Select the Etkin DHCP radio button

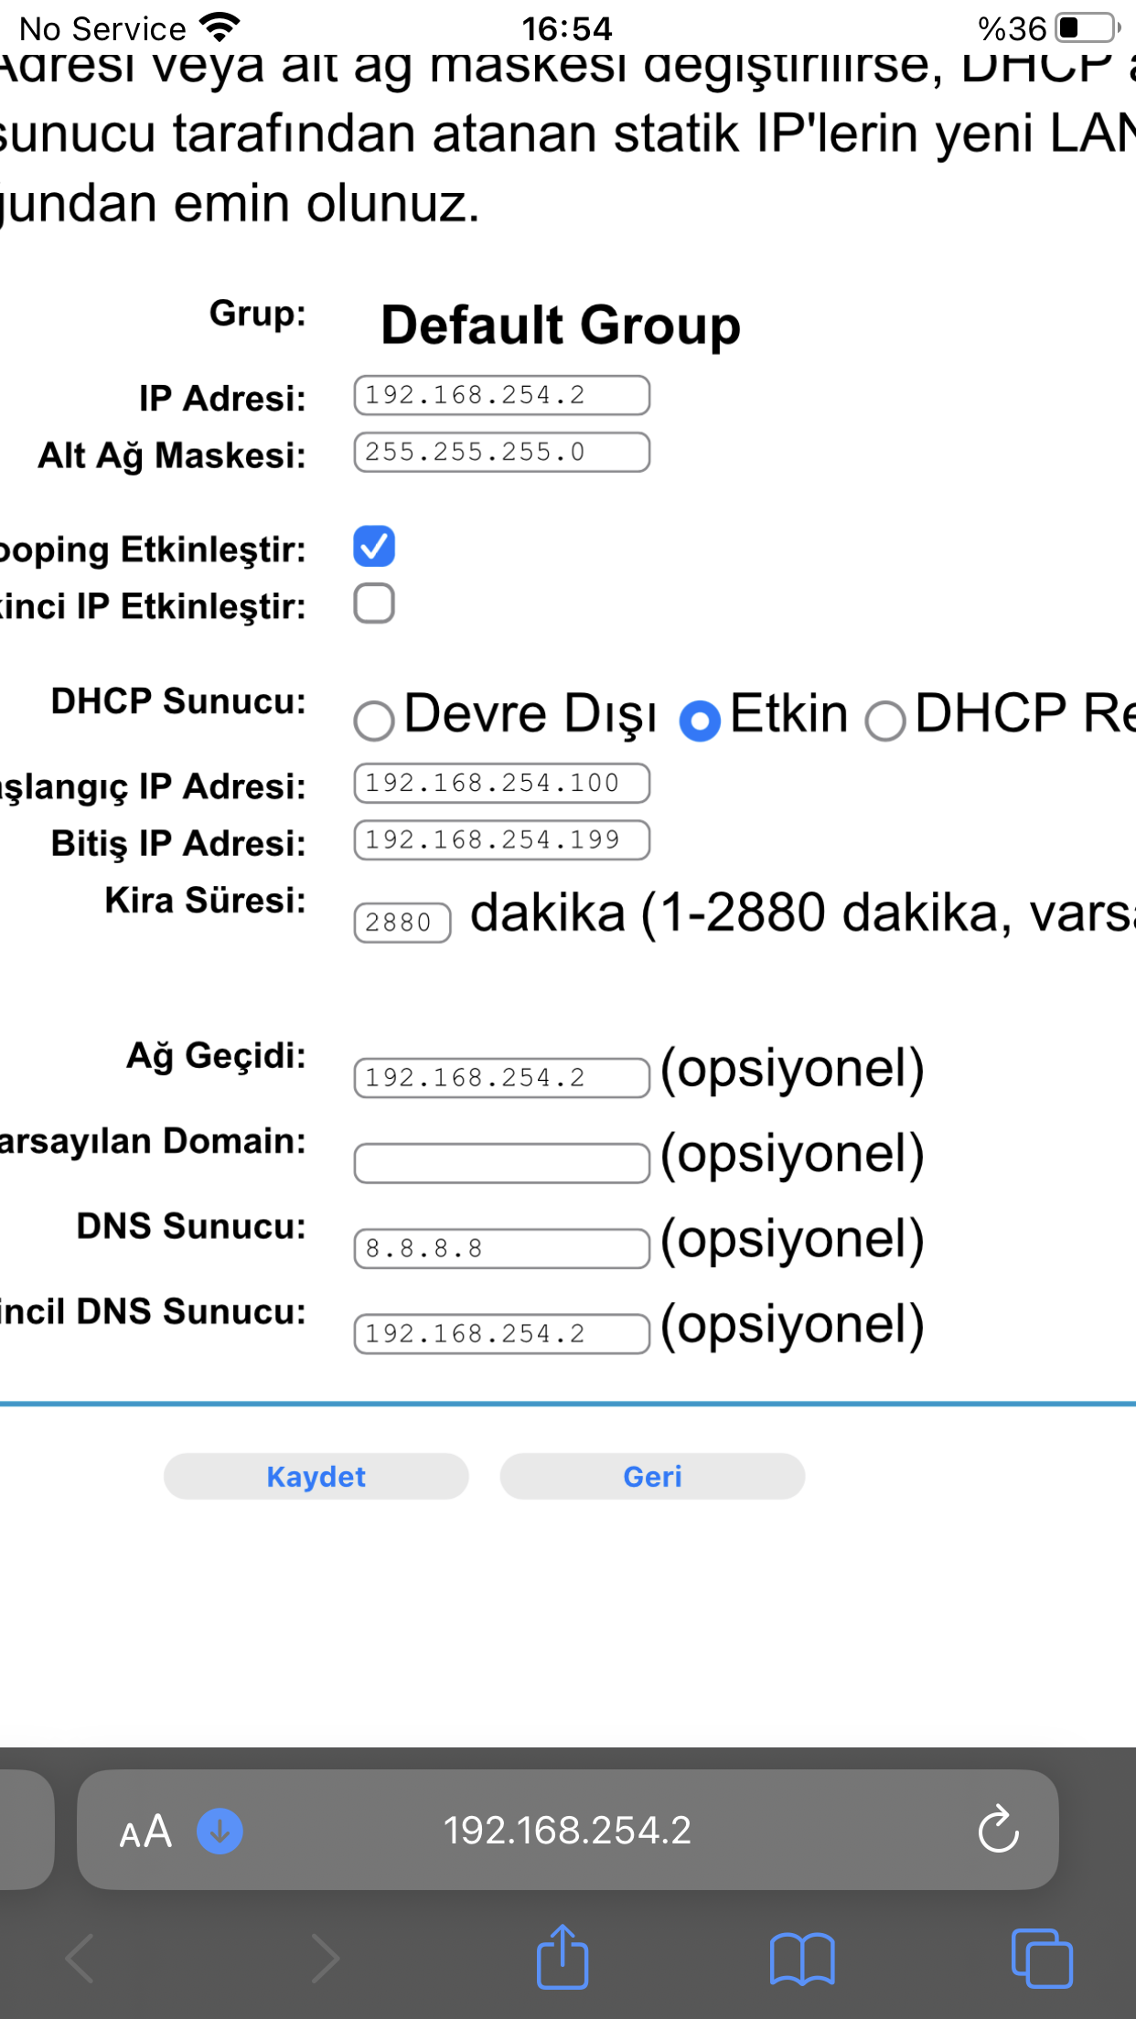tap(700, 721)
